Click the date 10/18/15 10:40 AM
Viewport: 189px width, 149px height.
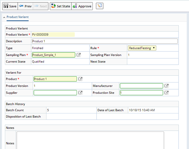pos(142,110)
